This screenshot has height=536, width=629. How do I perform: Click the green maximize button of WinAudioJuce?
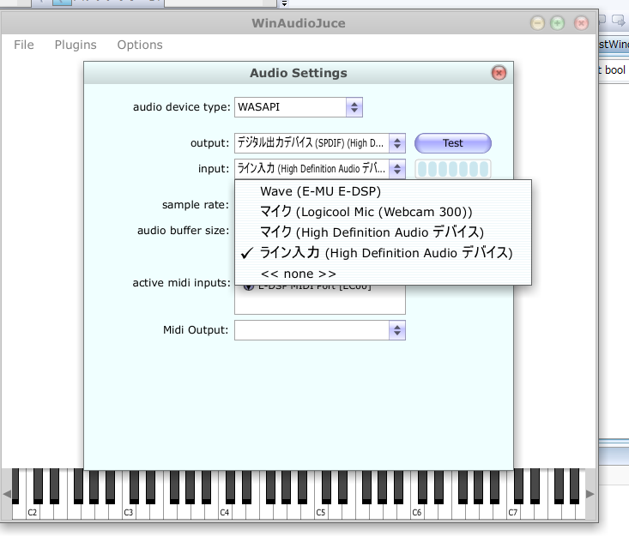[558, 23]
